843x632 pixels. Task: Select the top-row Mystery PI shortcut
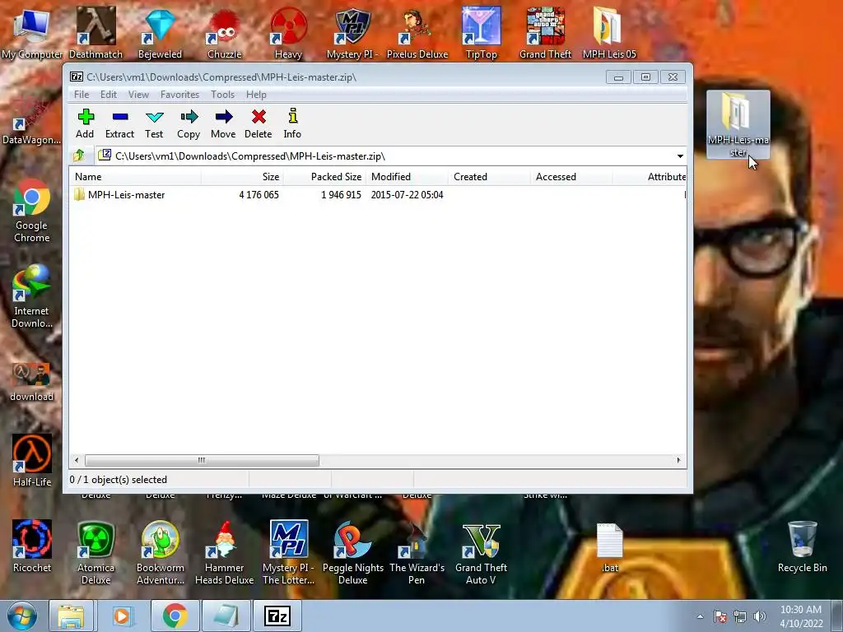coord(352,33)
